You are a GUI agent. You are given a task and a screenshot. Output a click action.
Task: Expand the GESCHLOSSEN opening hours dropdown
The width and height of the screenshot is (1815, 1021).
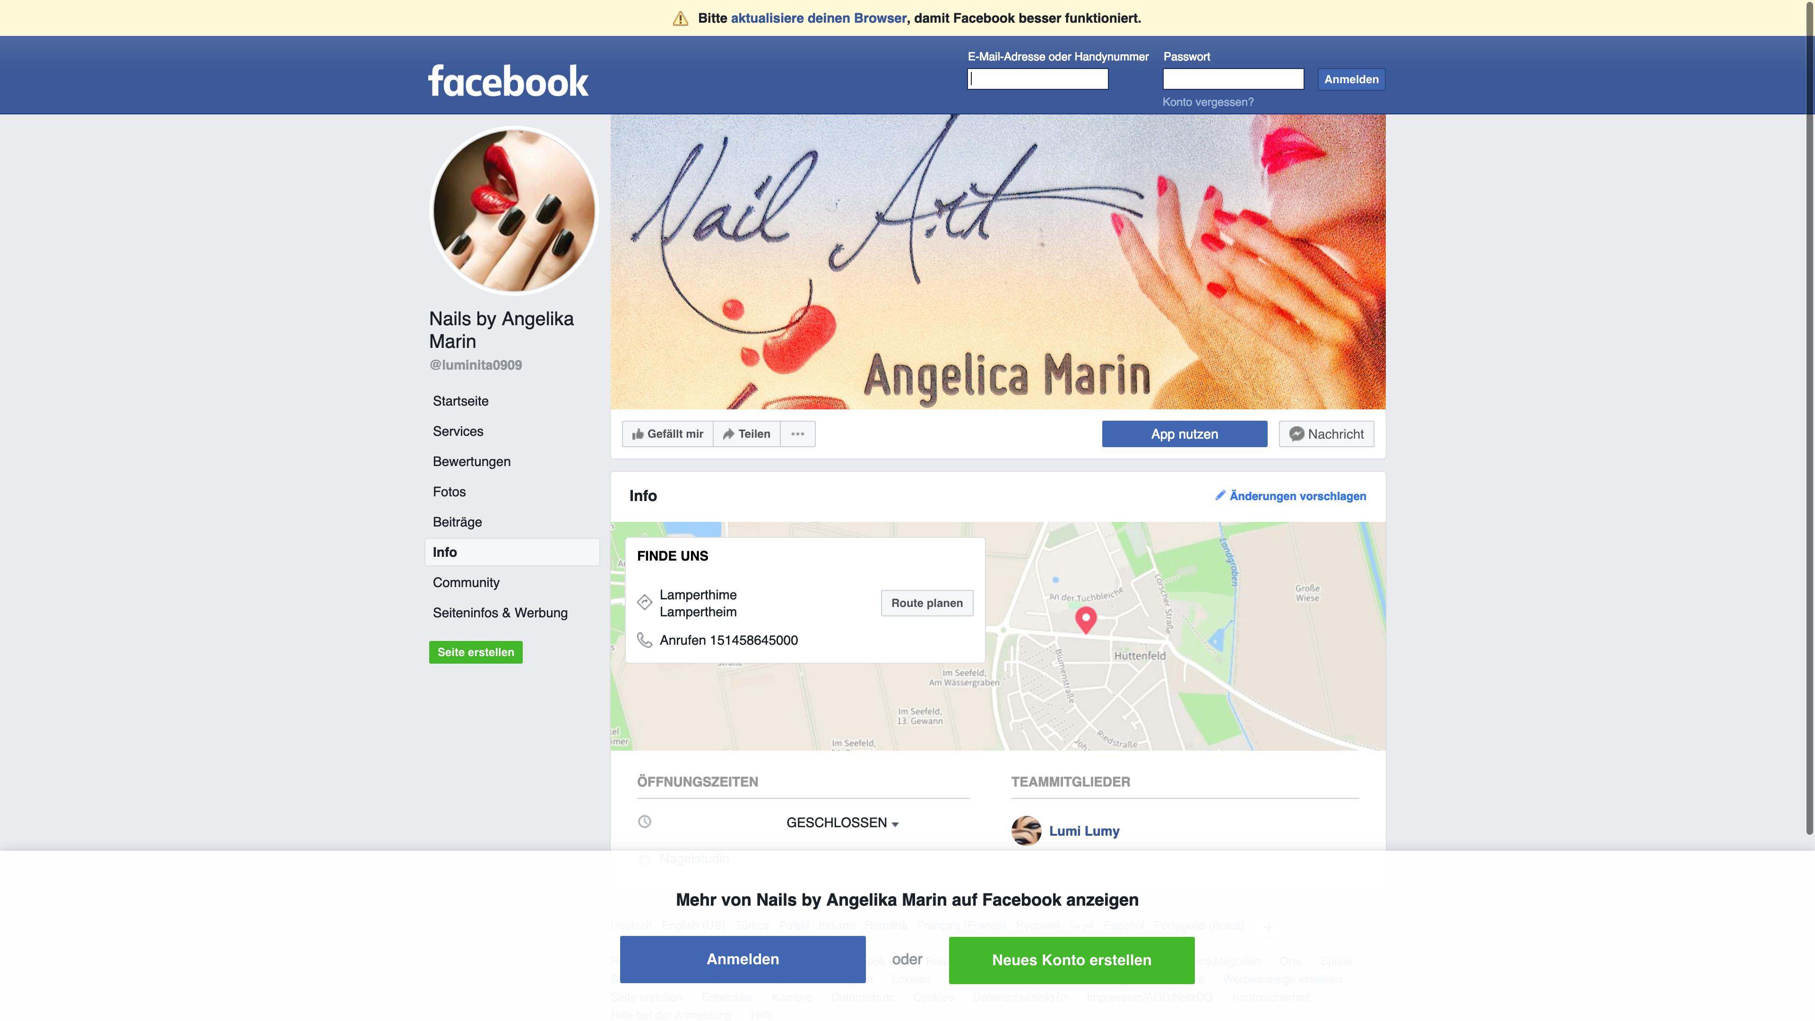[x=843, y=822]
